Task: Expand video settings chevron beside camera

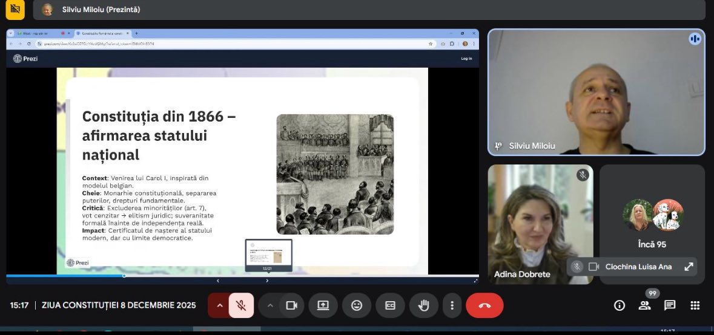Action: coord(270,305)
